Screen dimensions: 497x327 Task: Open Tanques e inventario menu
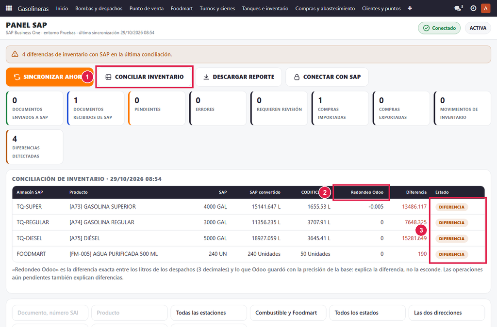(x=265, y=9)
